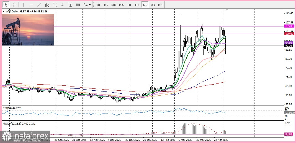Switch chart to H1 timeframe
296x143 pixels.
tap(129, 5)
